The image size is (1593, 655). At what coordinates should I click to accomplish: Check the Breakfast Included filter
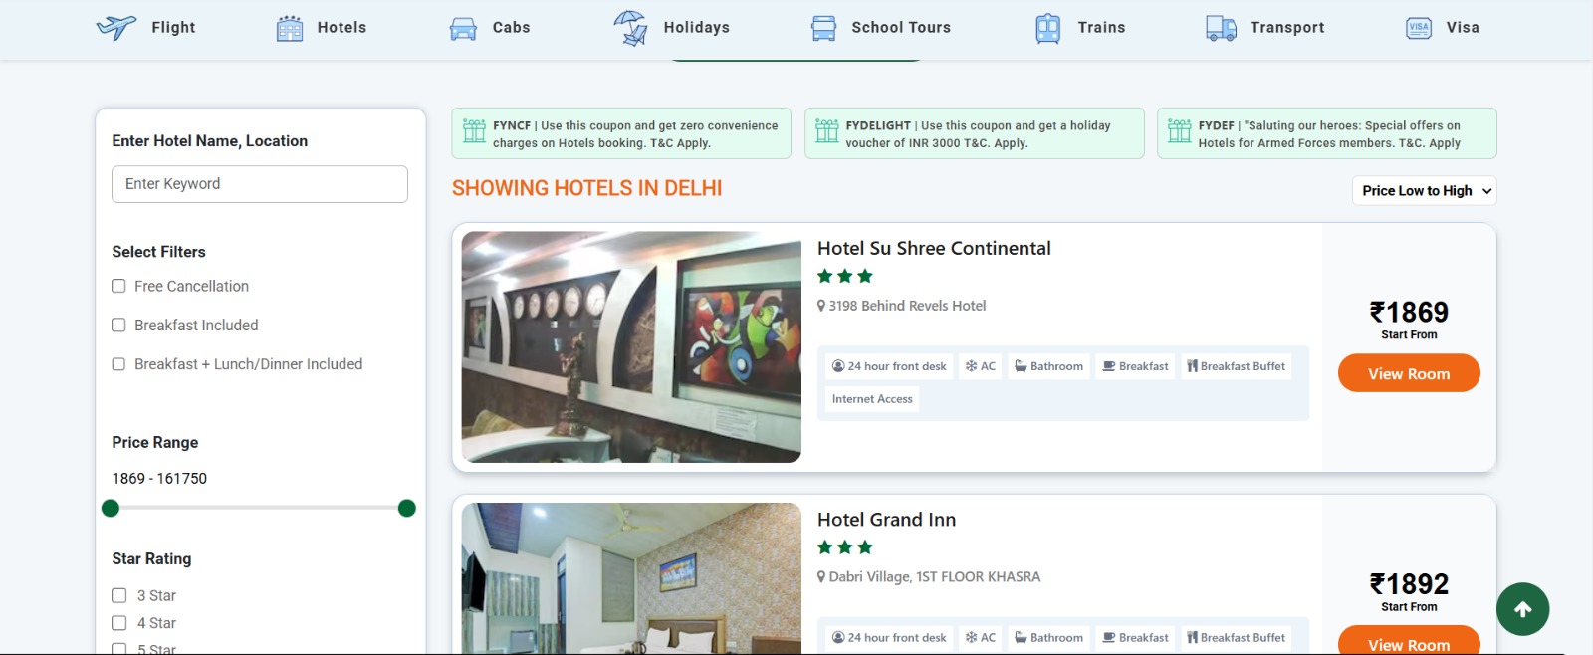[118, 325]
